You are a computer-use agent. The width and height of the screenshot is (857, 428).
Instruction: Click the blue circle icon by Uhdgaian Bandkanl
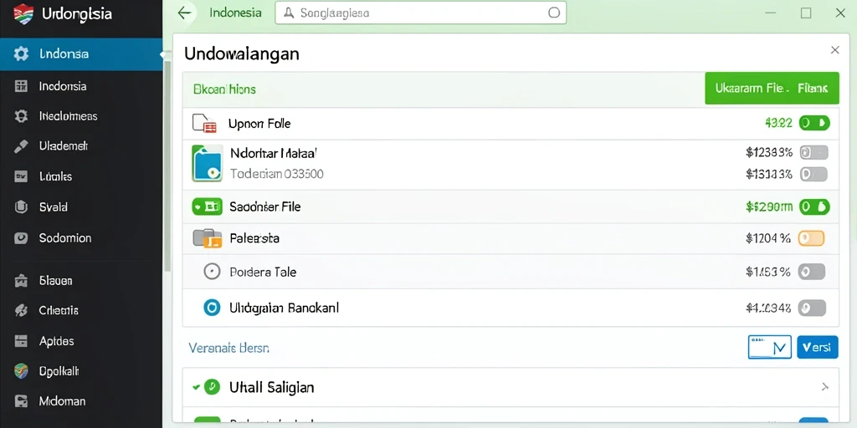[212, 308]
